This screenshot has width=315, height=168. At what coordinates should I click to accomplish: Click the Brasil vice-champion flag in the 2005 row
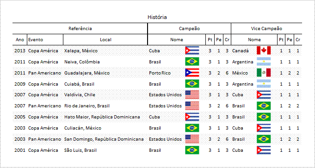coord(264,117)
